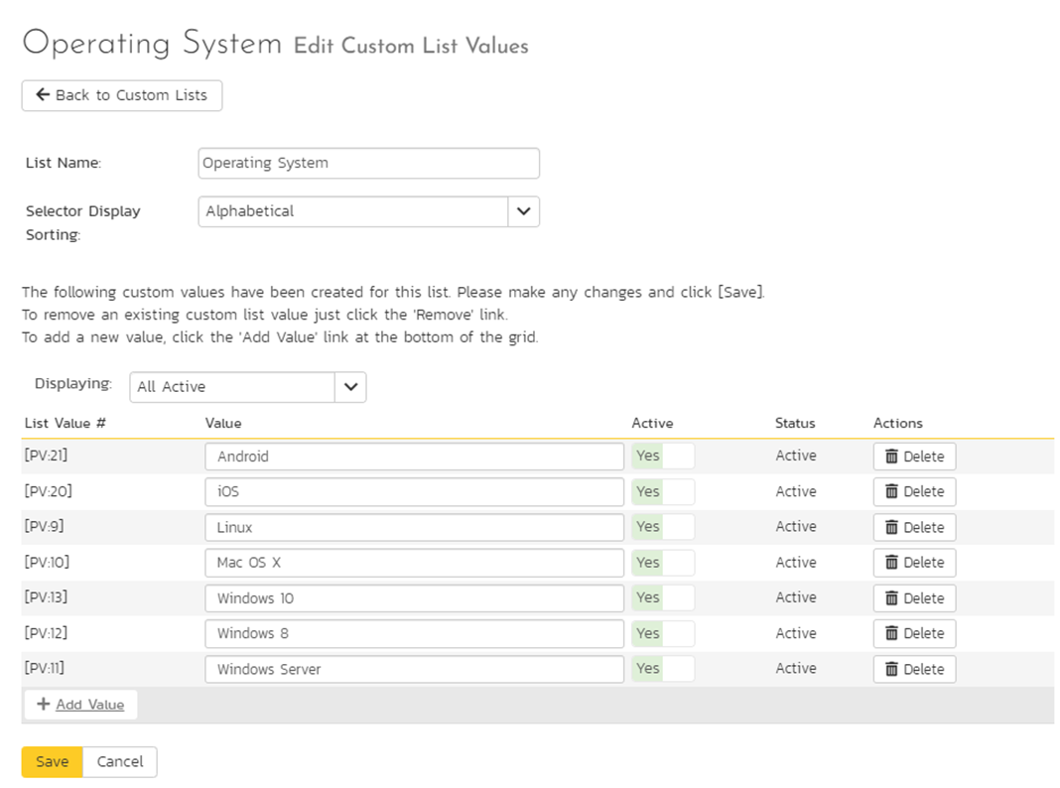The image size is (1060, 788).
Task: Click the [PV:21] list value number
Action: click(46, 455)
